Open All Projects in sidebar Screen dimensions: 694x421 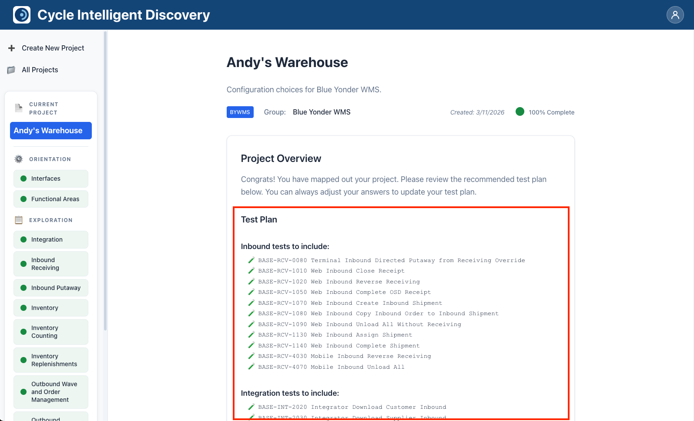[x=40, y=70]
